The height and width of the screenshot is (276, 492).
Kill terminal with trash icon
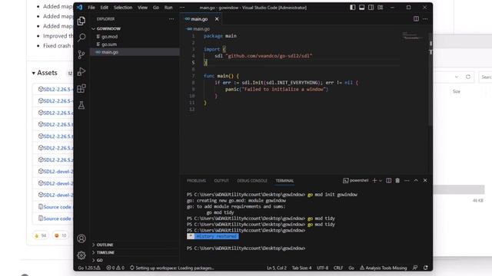click(x=397, y=181)
